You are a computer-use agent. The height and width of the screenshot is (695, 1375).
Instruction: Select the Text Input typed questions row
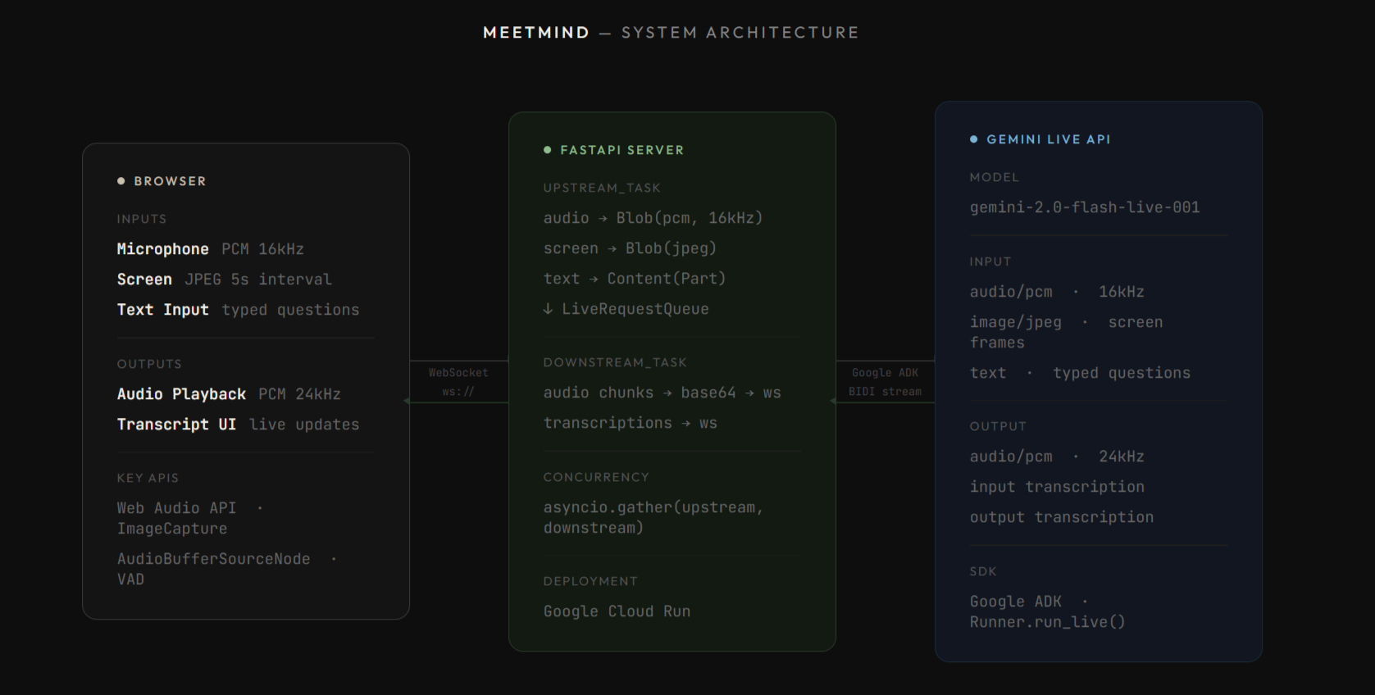point(238,310)
